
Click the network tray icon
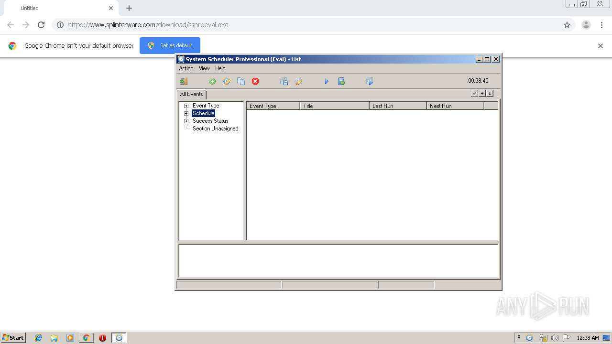tap(543, 338)
